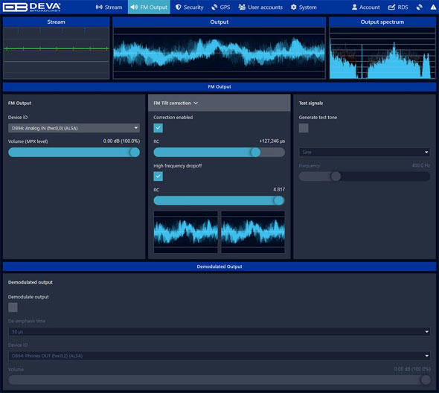Click the Stream graph panel

[56, 53]
